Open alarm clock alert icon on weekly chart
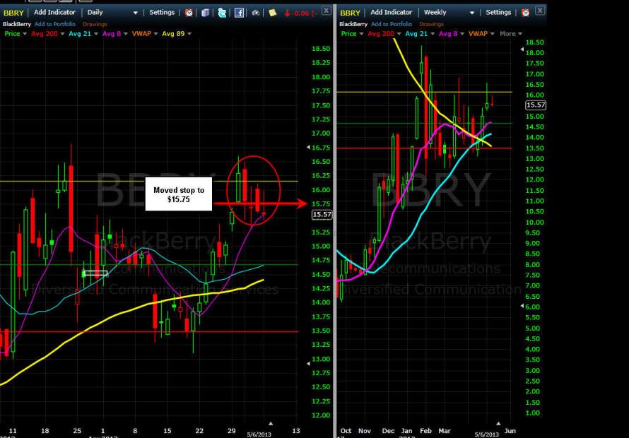 525,13
